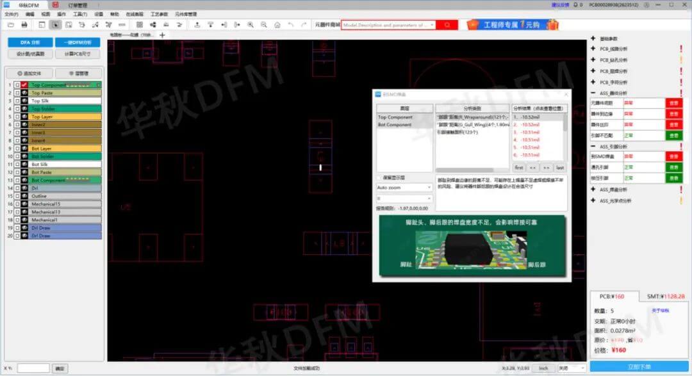Click the redo arrow icon
Image resolution: width=692 pixels, height=376 pixels.
pyautogui.click(x=304, y=25)
